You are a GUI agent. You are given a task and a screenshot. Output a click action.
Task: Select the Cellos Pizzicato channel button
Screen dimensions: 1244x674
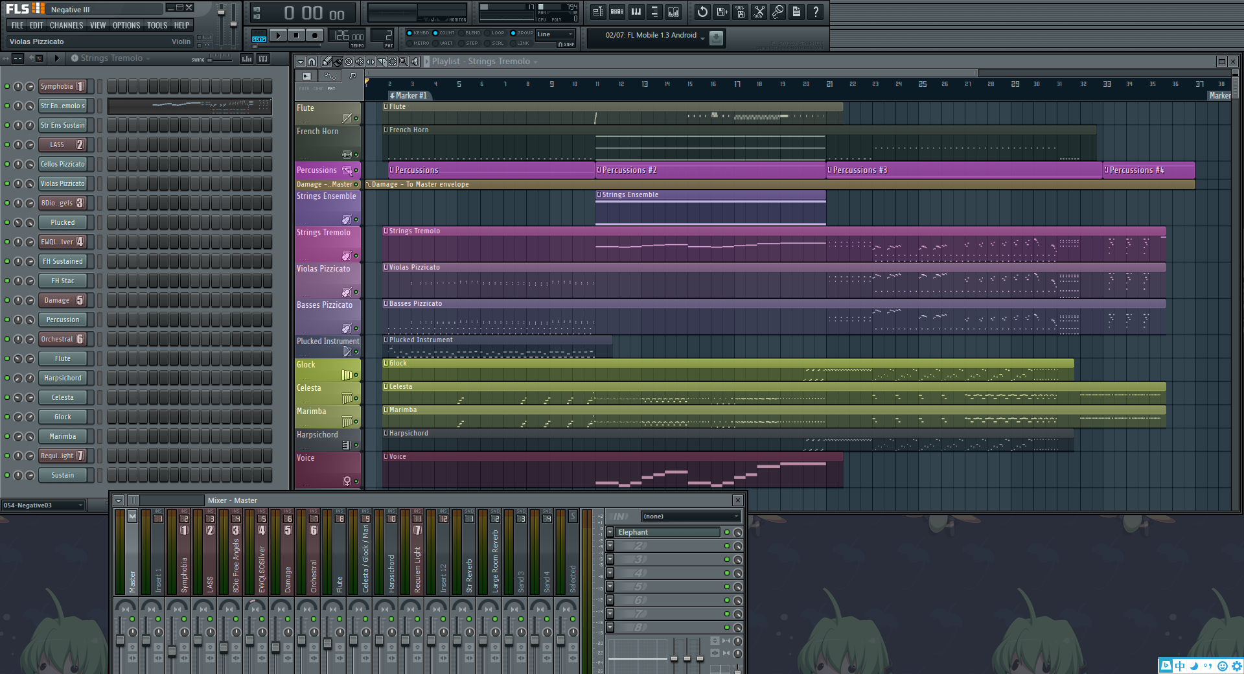click(x=63, y=164)
